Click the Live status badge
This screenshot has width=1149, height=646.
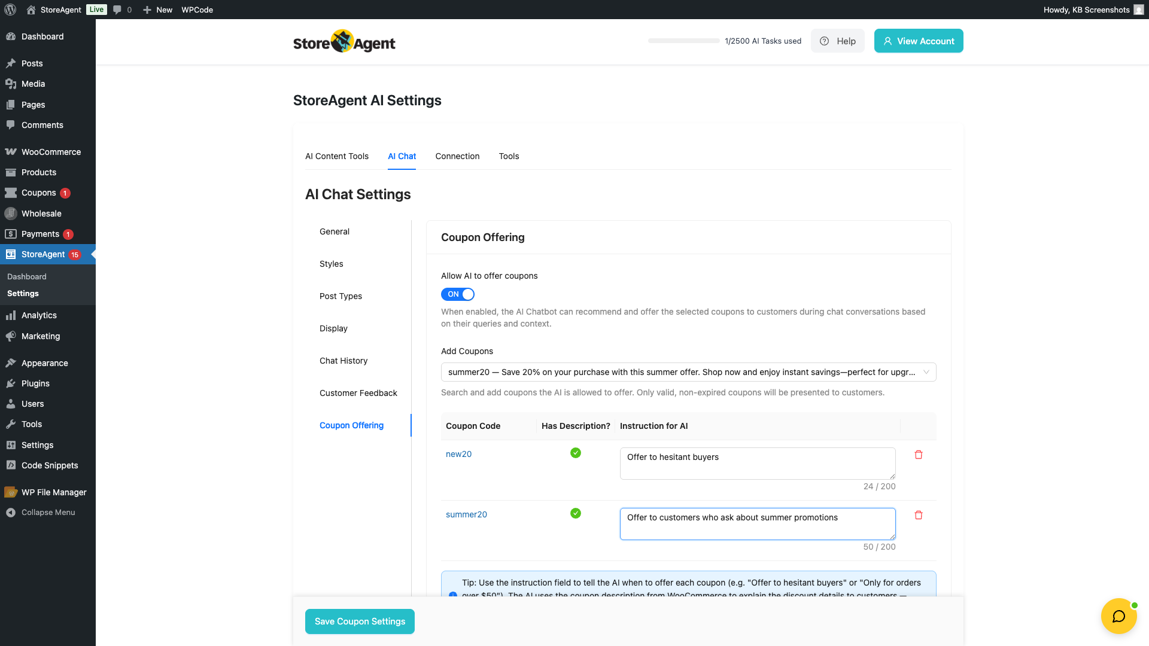96,10
